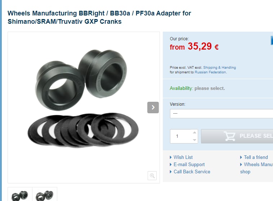Click the Russian Federation link
The height and width of the screenshot is (201, 273).
tap(210, 72)
